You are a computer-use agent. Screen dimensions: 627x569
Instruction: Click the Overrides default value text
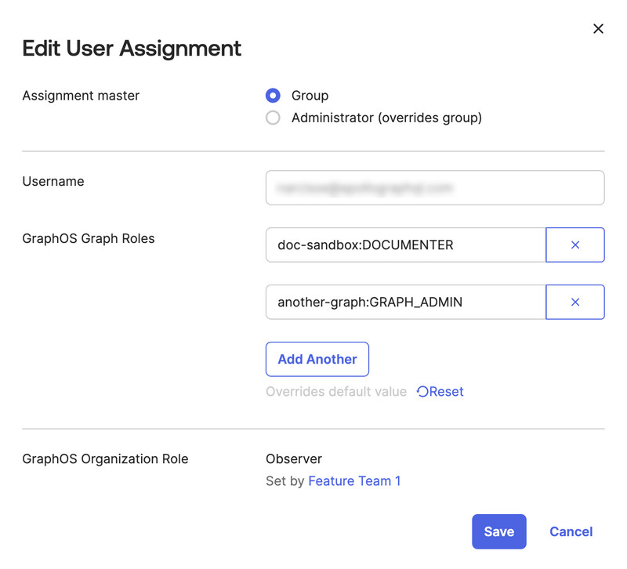336,391
